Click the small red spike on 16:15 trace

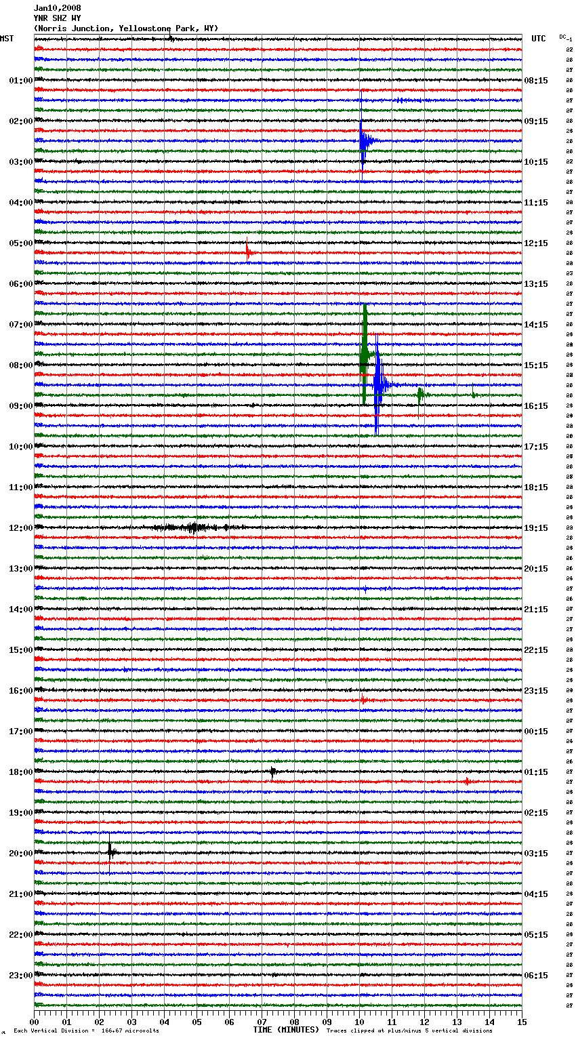(x=363, y=699)
